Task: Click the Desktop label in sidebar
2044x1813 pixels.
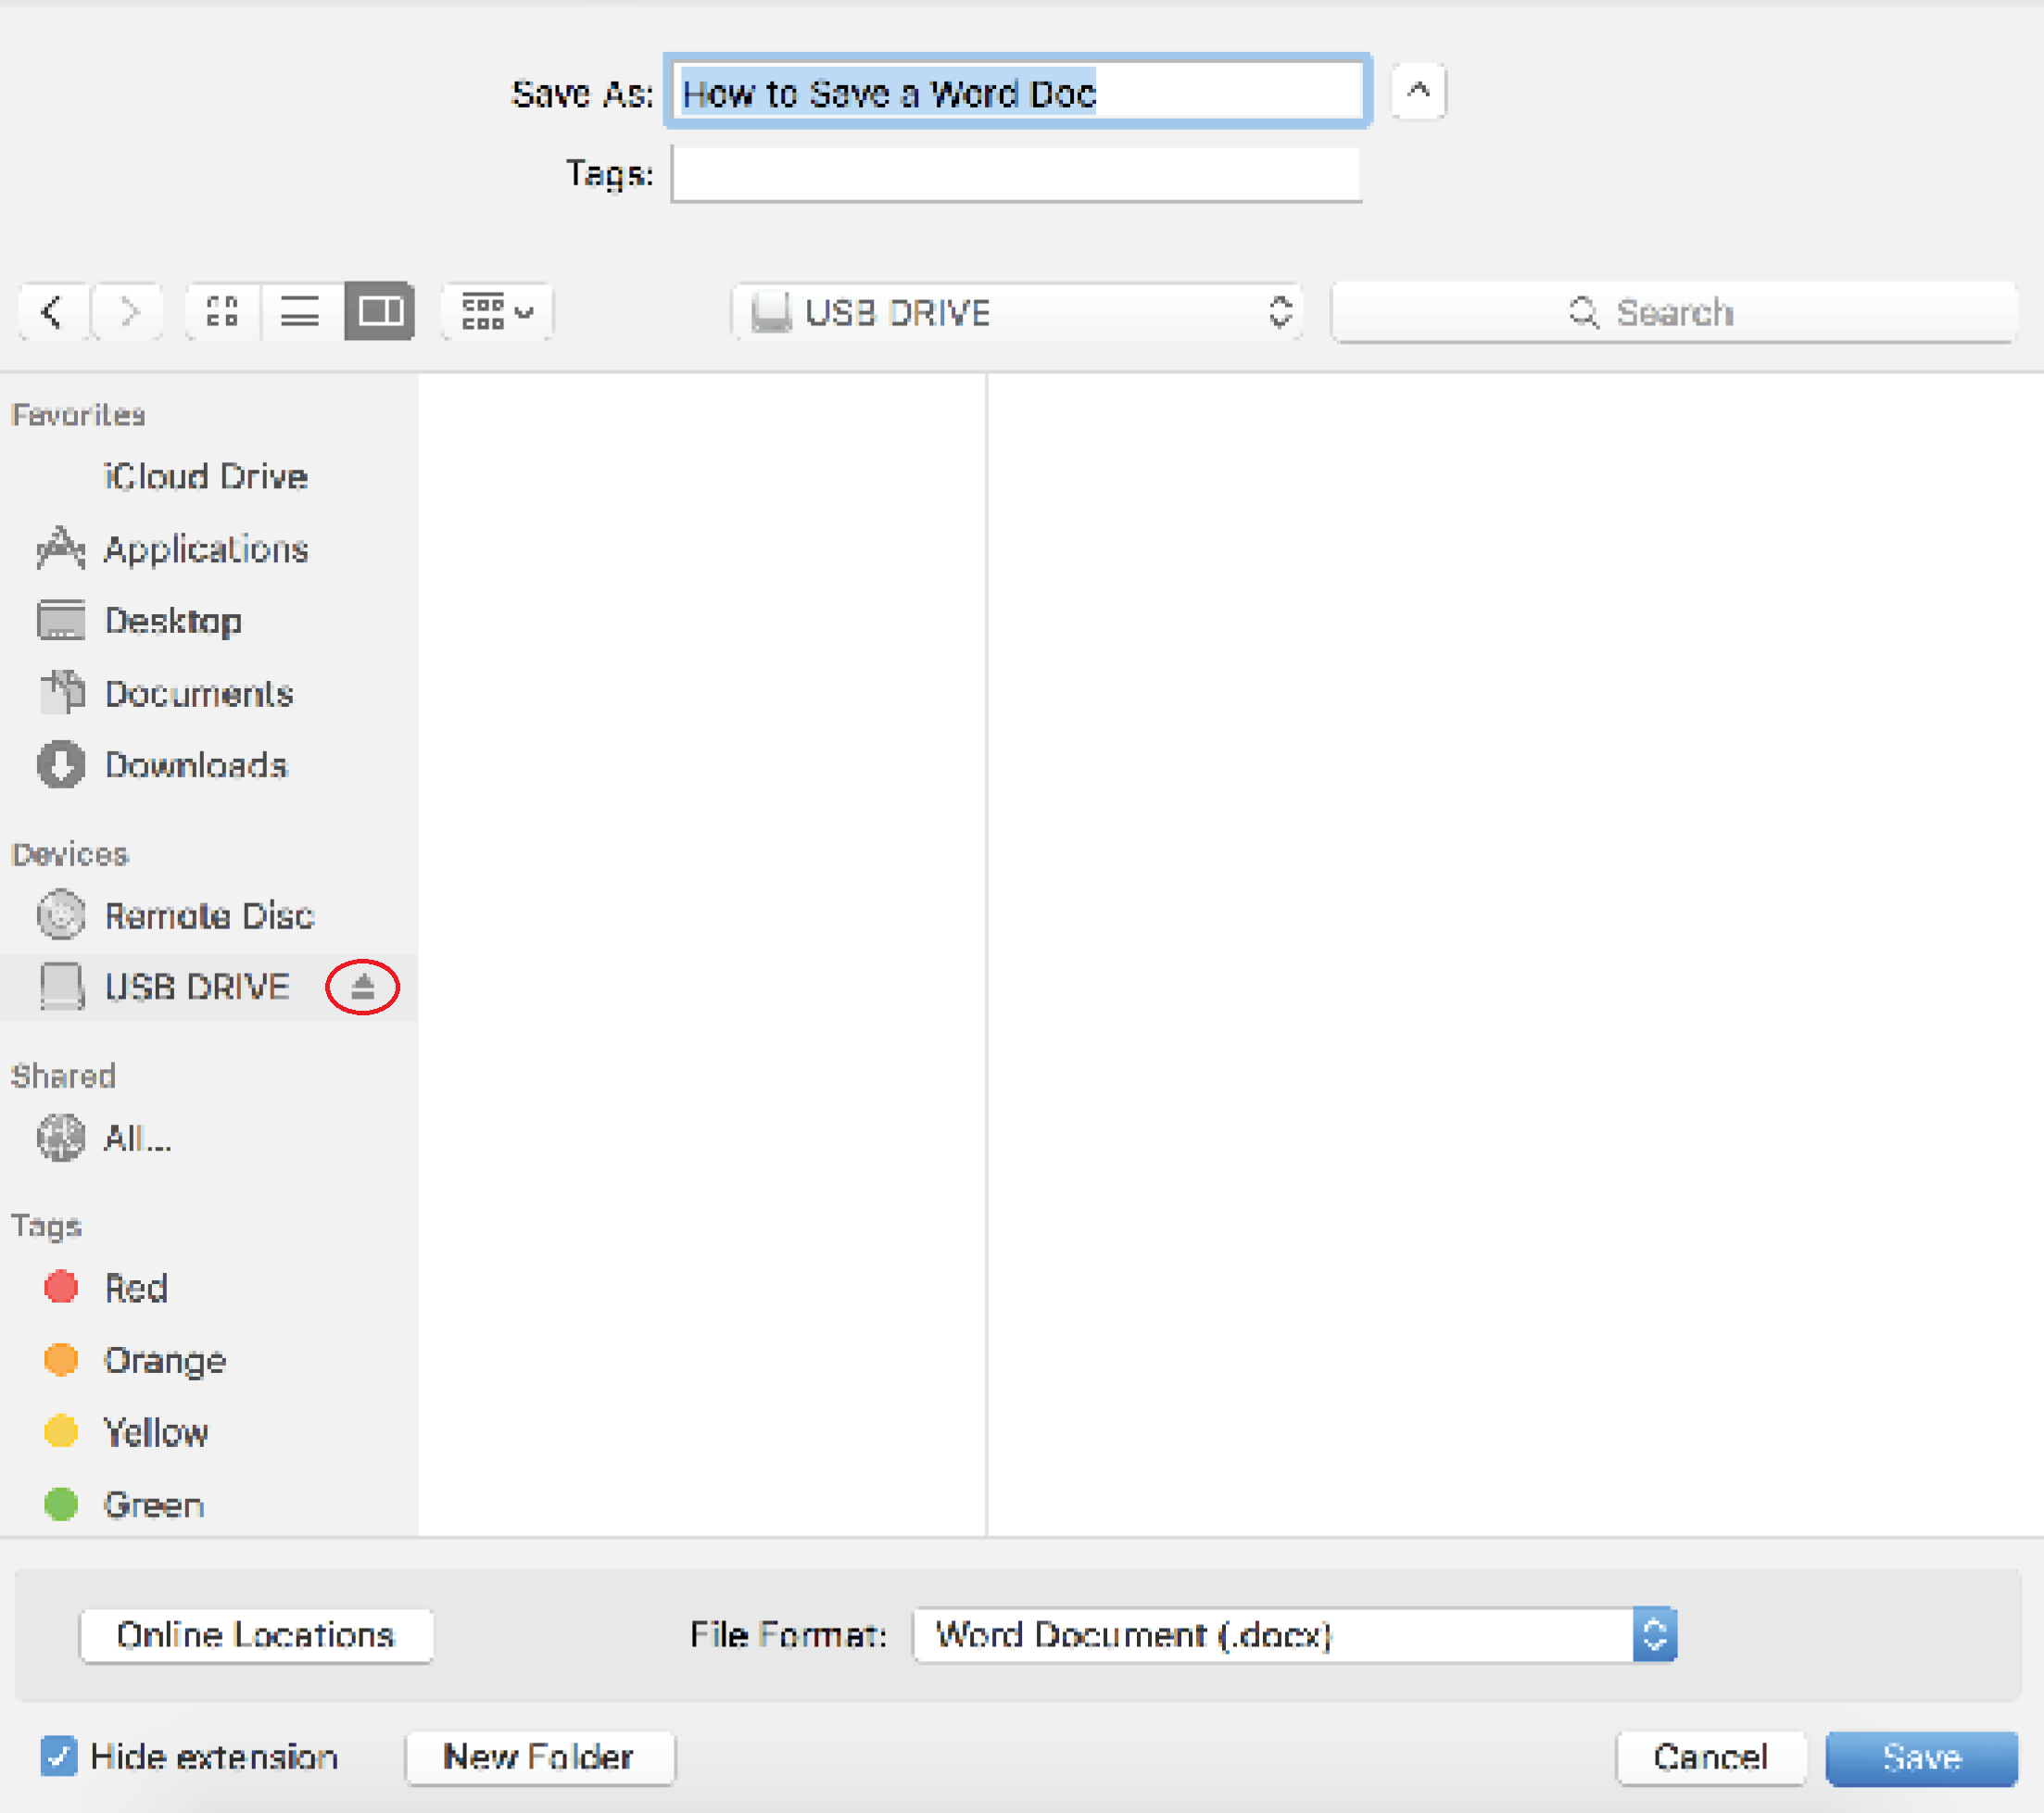Action: click(x=174, y=621)
